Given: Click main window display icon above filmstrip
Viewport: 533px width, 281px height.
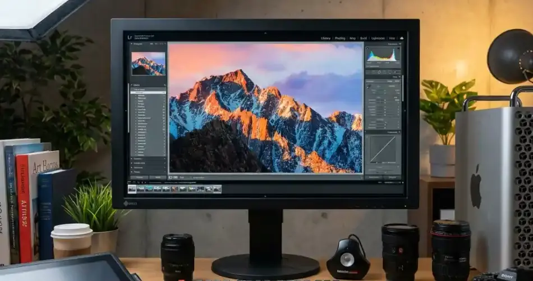Looking at the screenshot, I should click(x=130, y=183).
